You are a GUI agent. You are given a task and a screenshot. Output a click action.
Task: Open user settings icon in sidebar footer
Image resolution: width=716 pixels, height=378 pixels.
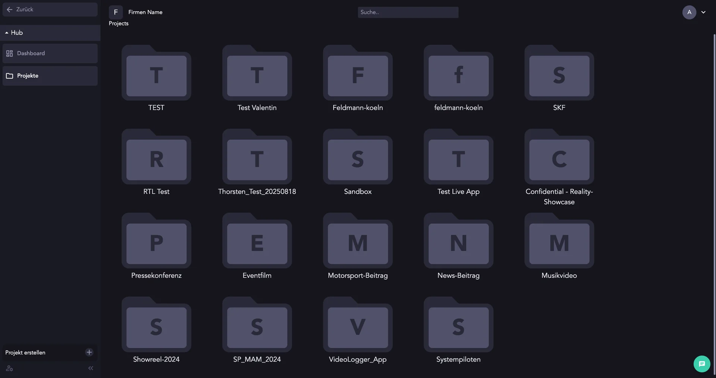pyautogui.click(x=10, y=368)
